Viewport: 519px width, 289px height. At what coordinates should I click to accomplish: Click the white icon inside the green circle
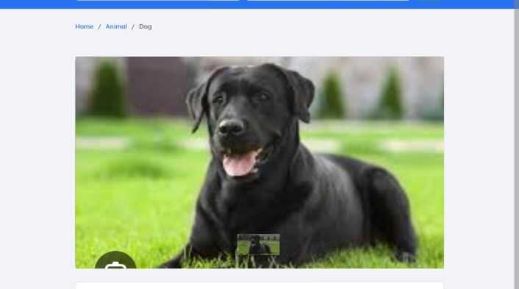(x=115, y=265)
